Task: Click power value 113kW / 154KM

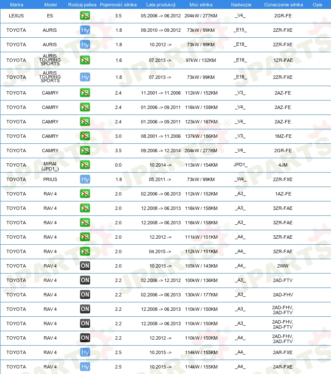Action: point(201,165)
